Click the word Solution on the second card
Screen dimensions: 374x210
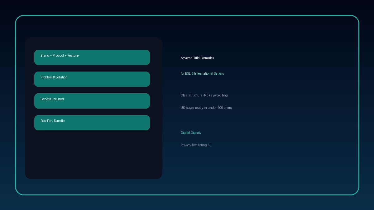point(61,77)
